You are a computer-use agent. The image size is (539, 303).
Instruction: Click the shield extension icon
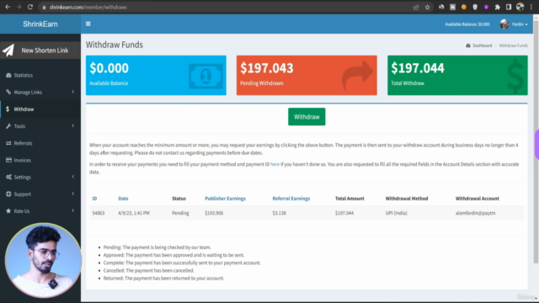(475, 7)
